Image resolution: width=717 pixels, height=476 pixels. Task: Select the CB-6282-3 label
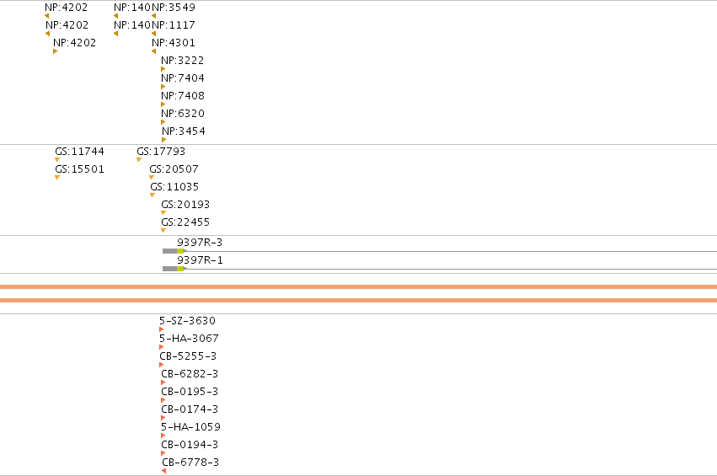pos(190,374)
